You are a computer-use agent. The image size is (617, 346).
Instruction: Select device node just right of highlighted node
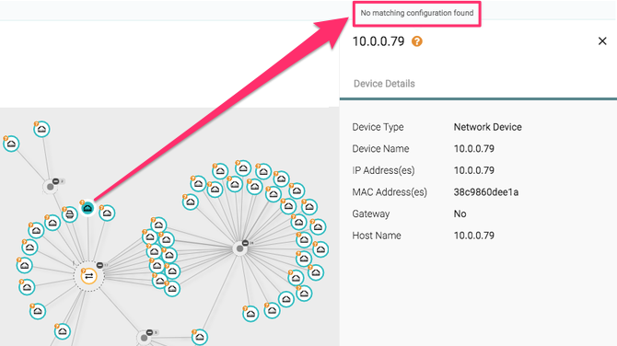tap(107, 213)
